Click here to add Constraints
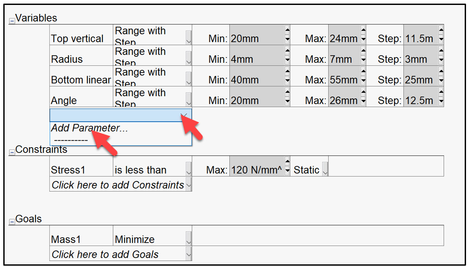 [117, 185]
